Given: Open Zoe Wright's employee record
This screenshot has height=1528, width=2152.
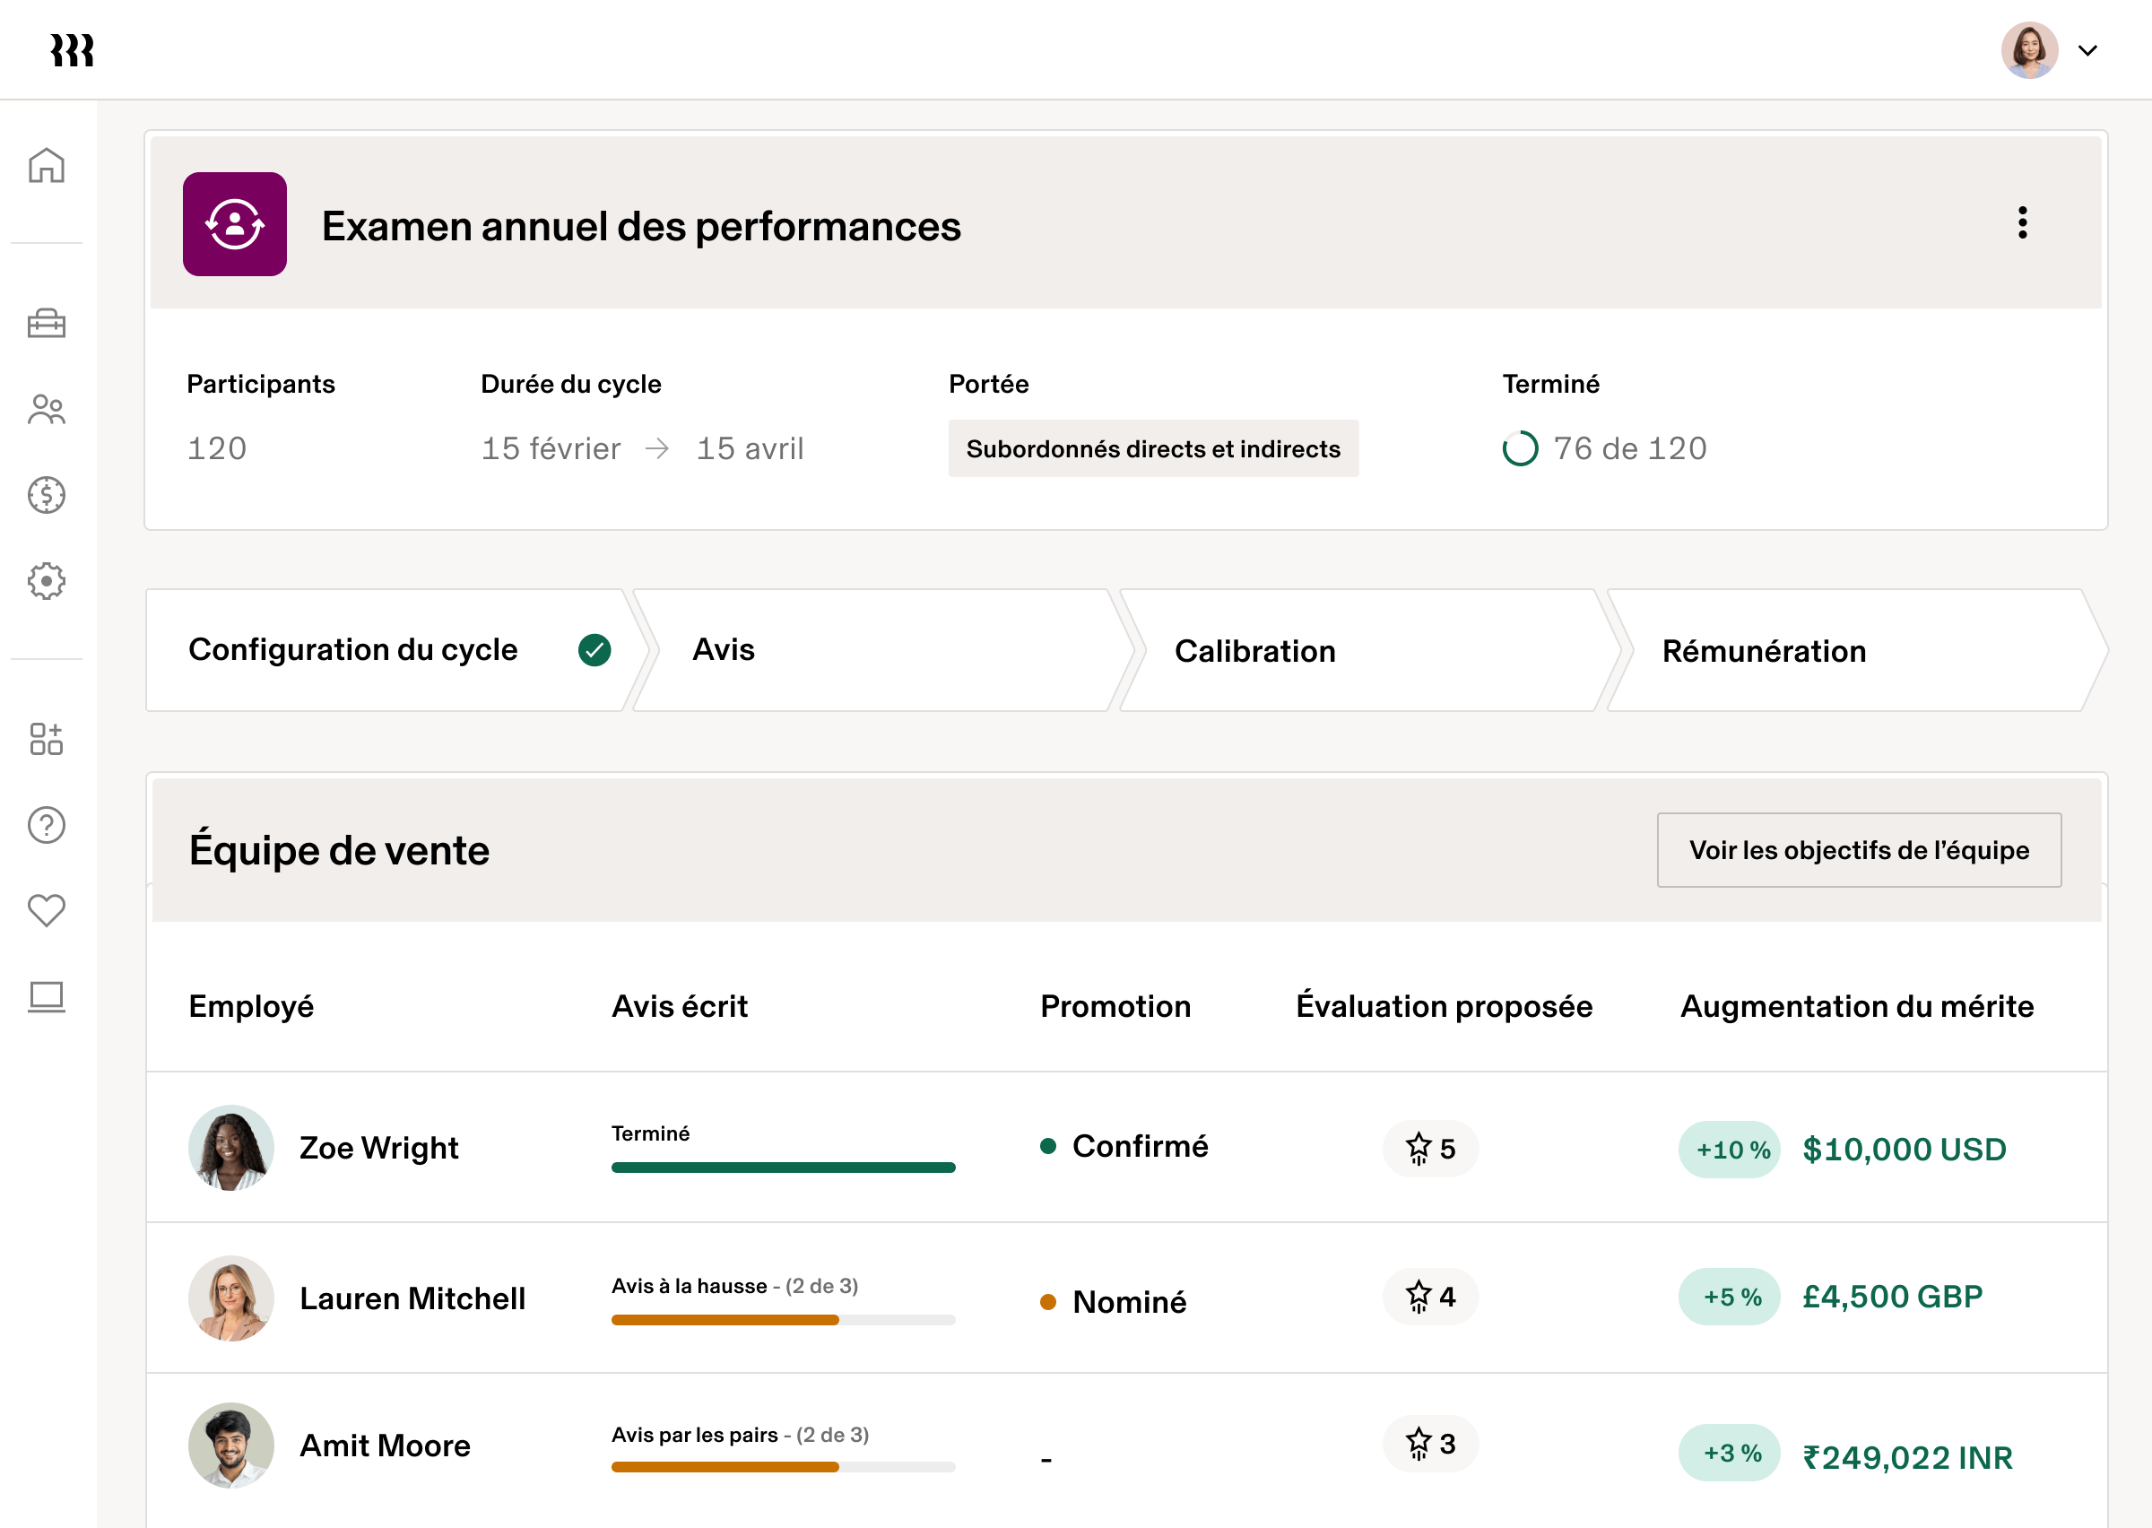Looking at the screenshot, I should 378,1147.
